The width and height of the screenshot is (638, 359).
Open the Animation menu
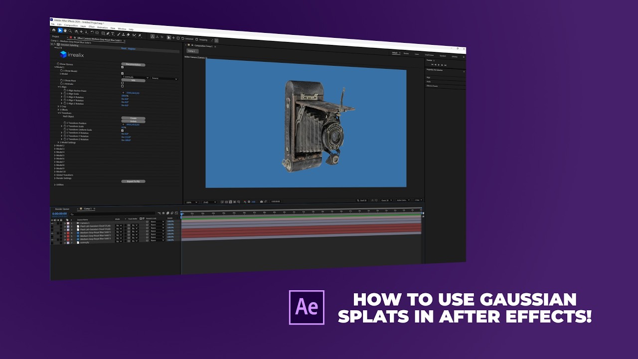coord(102,27)
